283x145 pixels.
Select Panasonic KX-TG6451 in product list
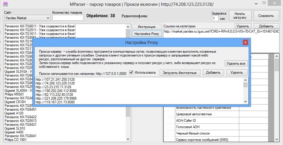coord(20,109)
